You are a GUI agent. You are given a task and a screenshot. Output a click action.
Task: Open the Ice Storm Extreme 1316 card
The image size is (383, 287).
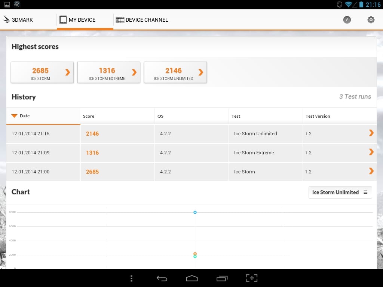point(109,72)
